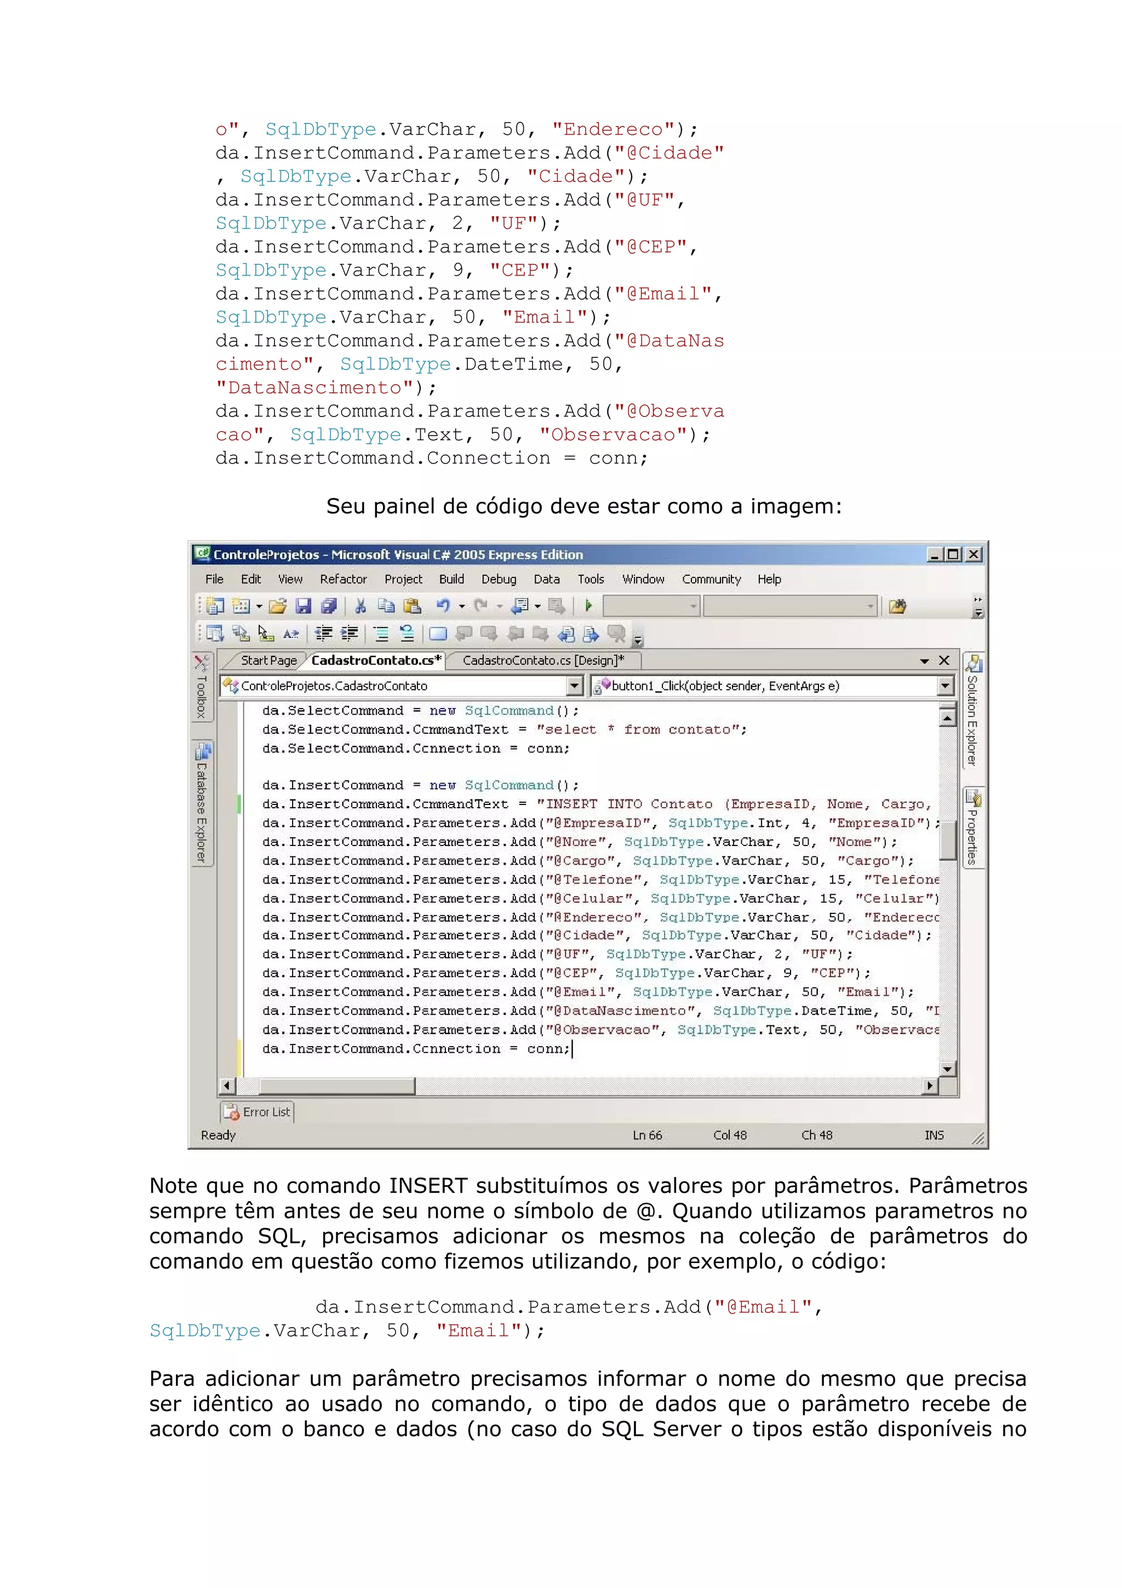Click the Increase Line Indent icon
Image resolution: width=1122 pixels, height=1588 pixels.
(x=350, y=633)
